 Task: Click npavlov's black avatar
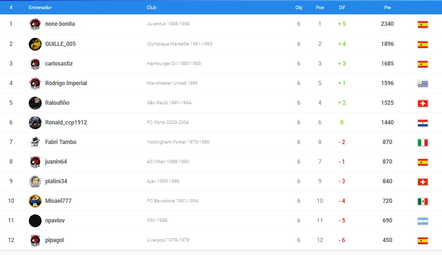pyautogui.click(x=35, y=221)
